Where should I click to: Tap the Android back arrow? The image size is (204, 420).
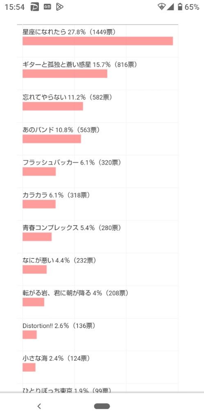(39, 406)
